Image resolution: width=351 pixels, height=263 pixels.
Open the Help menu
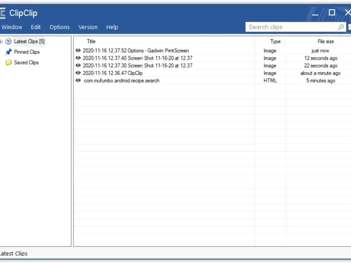112,27
